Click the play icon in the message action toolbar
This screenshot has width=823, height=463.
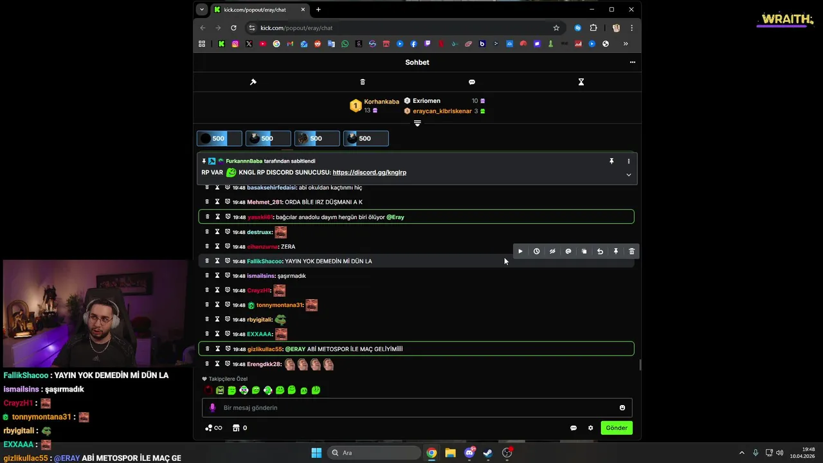click(520, 251)
